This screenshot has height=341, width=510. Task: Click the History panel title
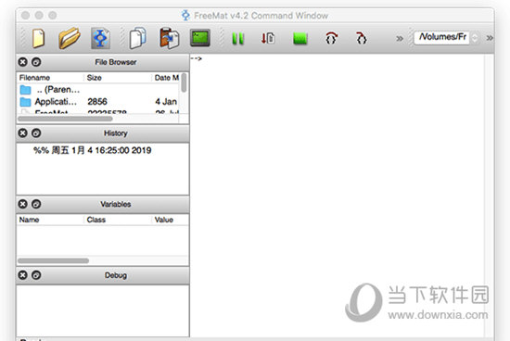pyautogui.click(x=116, y=133)
